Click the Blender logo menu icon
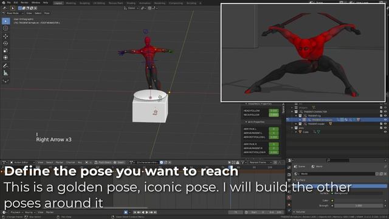 click(x=4, y=2)
